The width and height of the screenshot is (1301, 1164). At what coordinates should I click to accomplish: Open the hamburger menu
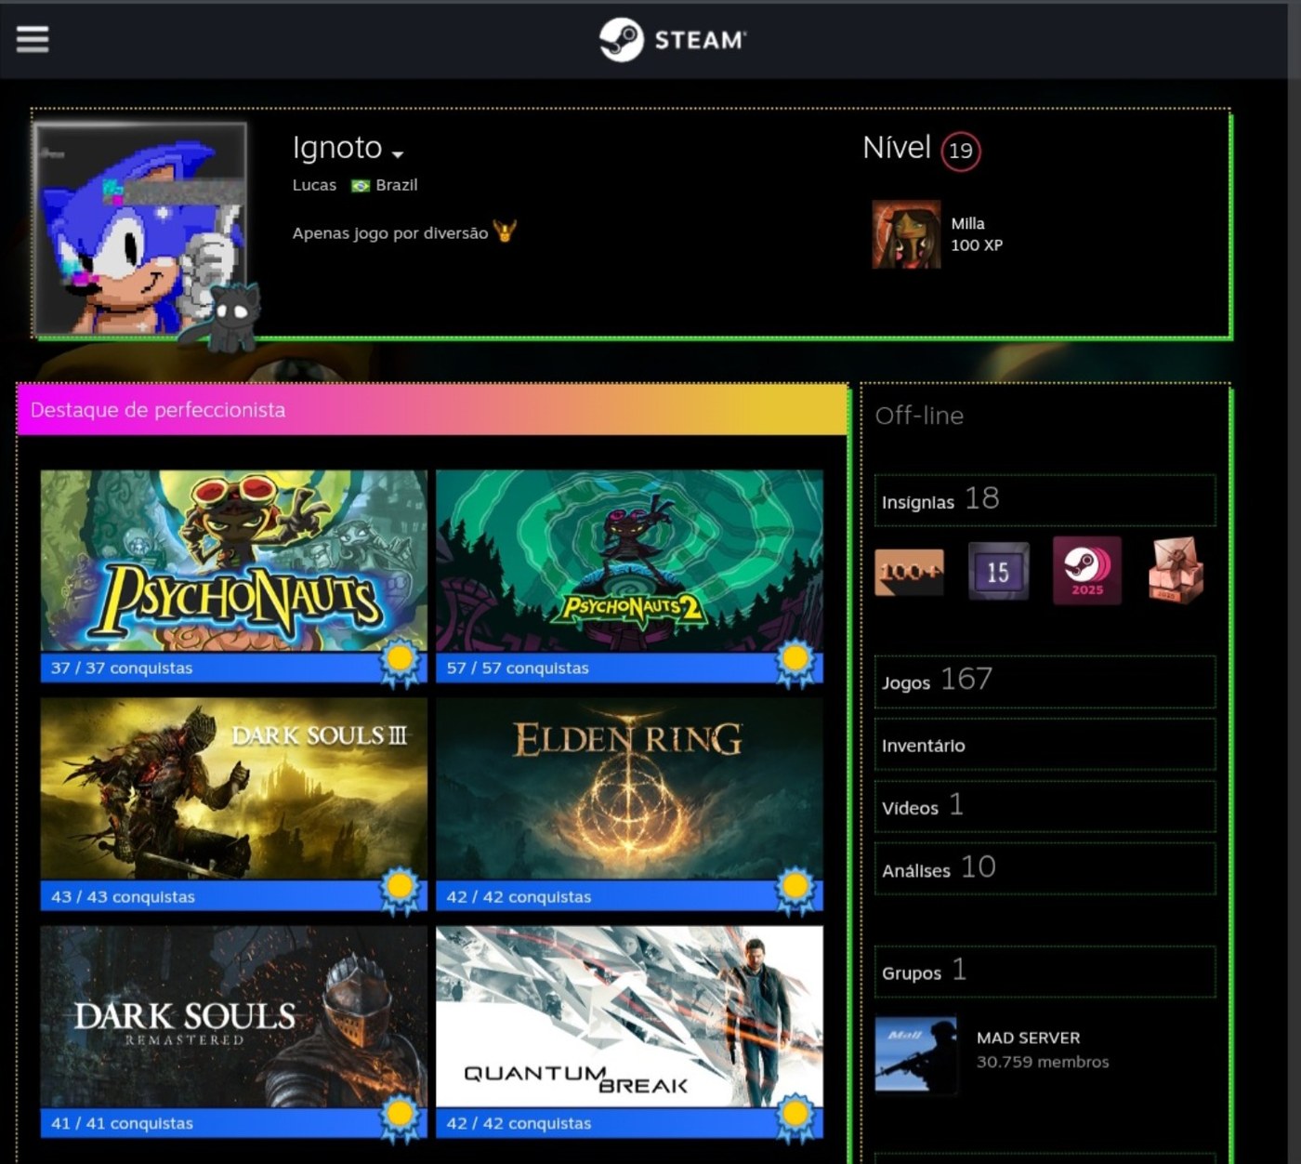(x=33, y=39)
